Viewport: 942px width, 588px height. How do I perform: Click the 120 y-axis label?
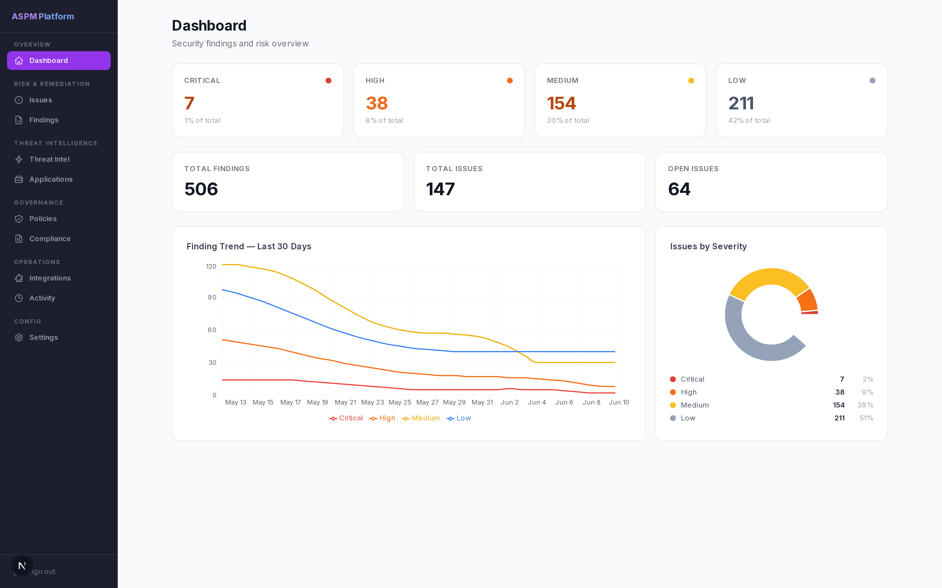[211, 266]
